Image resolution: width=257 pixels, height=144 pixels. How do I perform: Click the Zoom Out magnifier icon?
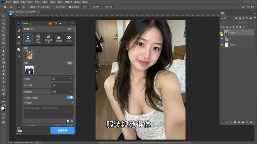pos(23,7)
